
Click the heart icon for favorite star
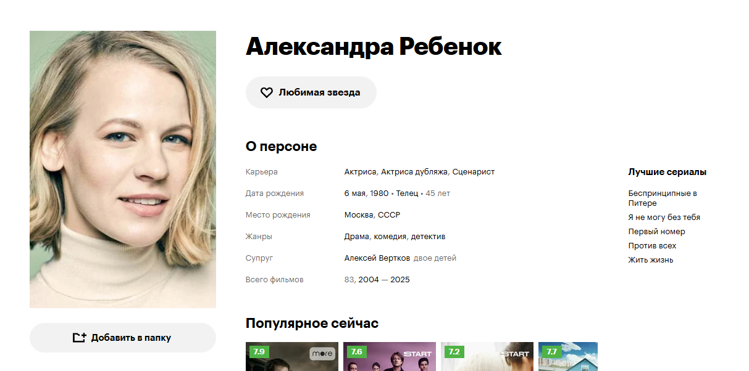(266, 92)
